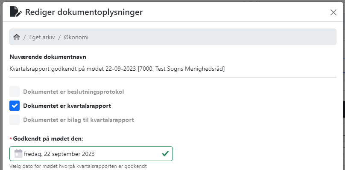Click the red required asterisk beside Godkendt
This screenshot has width=345, height=170.
(x=11, y=138)
